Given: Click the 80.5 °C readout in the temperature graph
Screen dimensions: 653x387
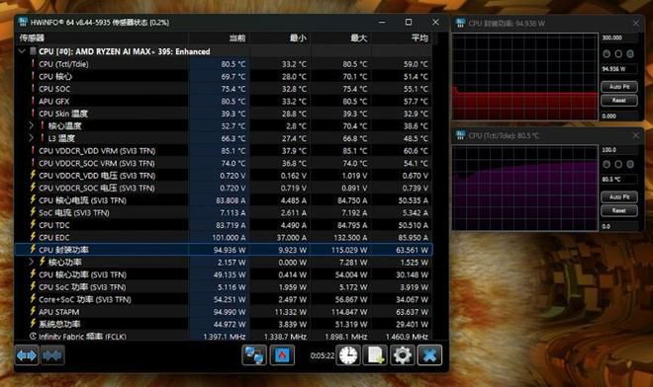Looking at the screenshot, I should coord(618,179).
